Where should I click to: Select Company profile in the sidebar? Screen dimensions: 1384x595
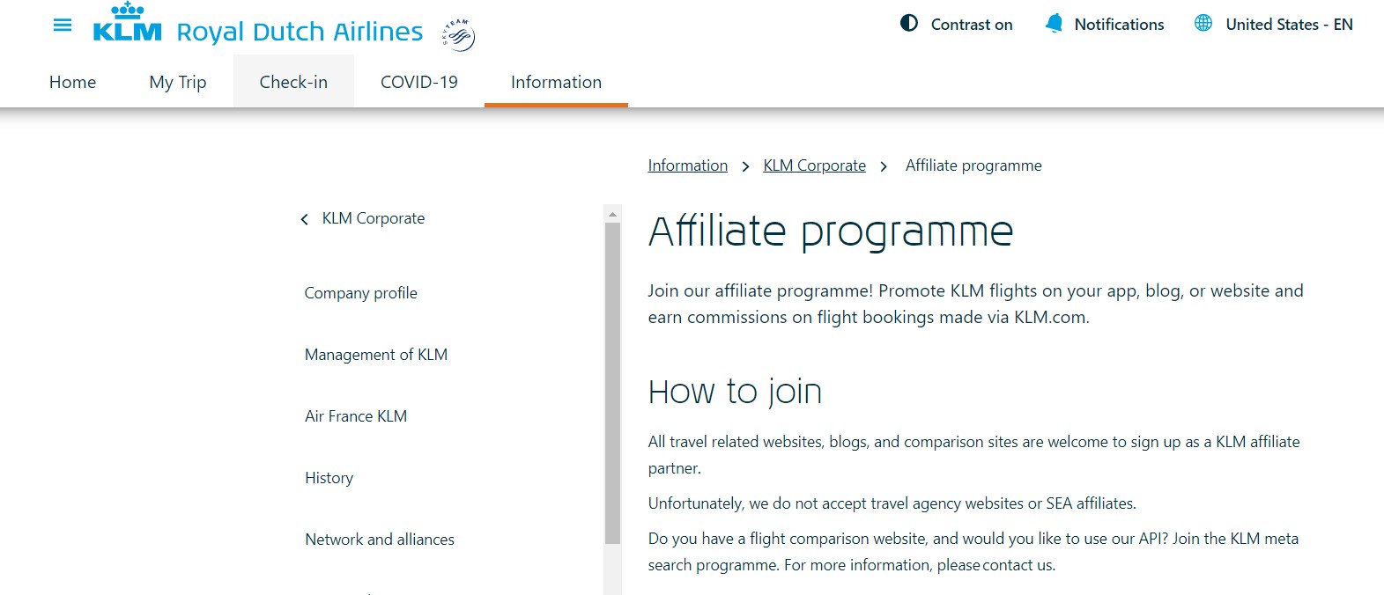point(360,292)
